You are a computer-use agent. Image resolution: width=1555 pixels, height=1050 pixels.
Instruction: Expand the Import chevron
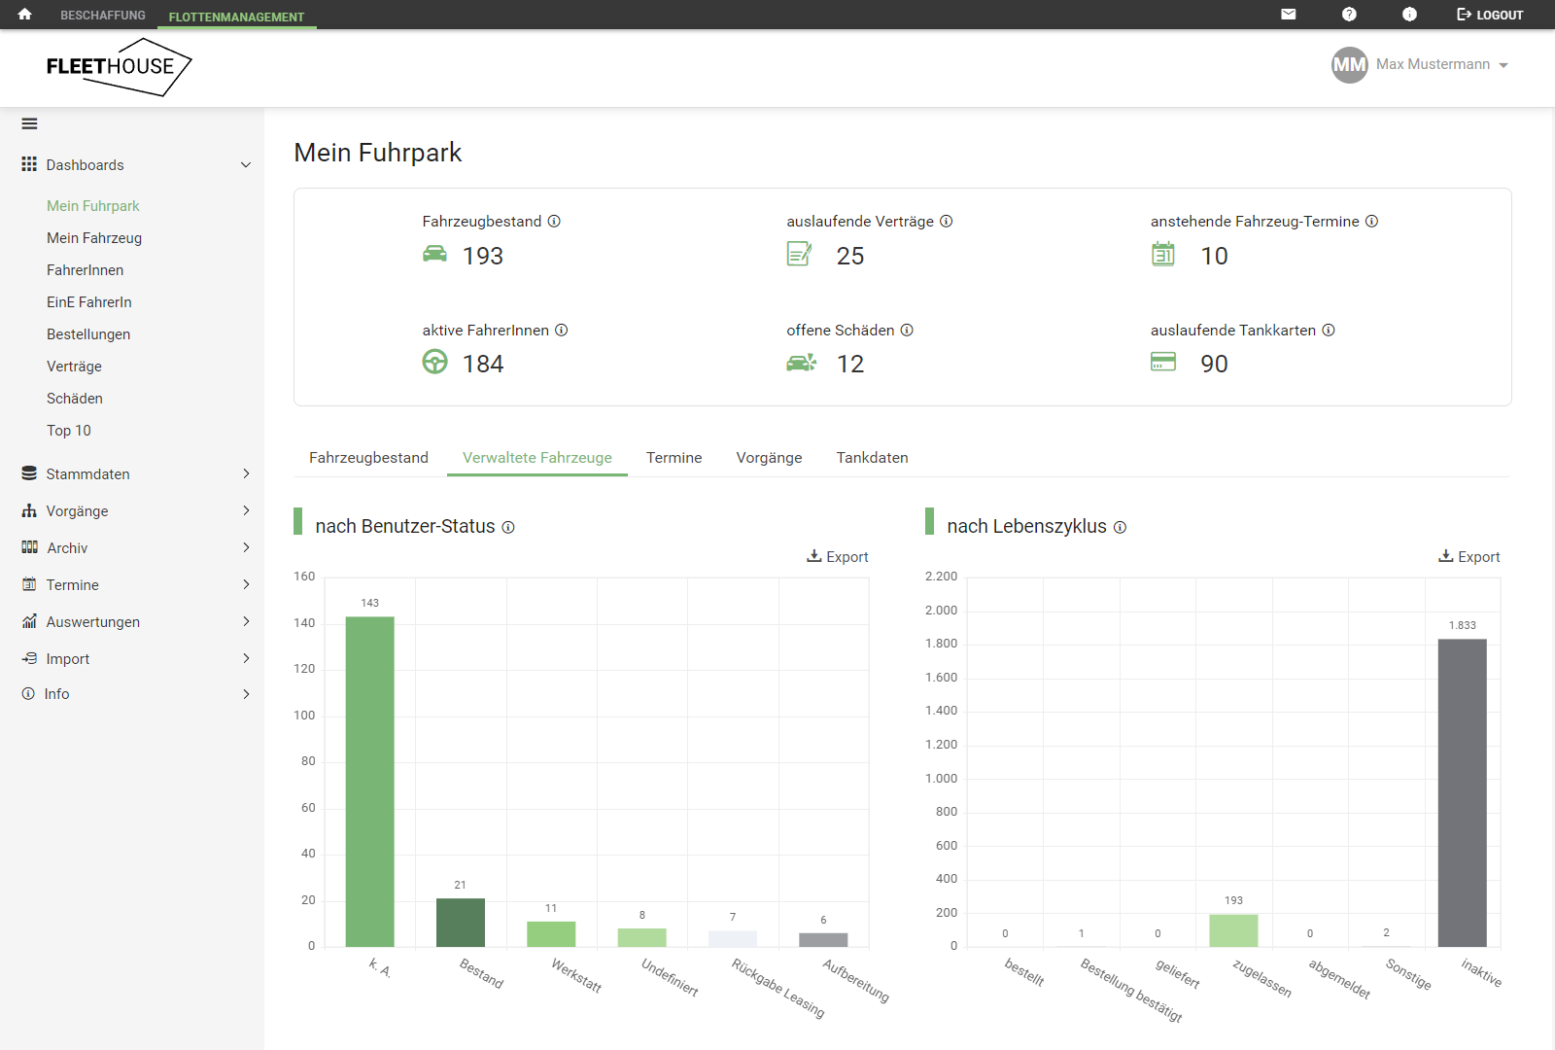coord(246,658)
